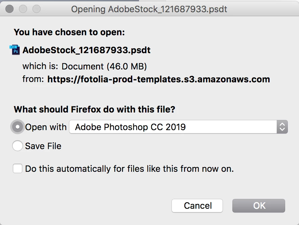Click "What should Firefox do with this file?" text

[94, 110]
